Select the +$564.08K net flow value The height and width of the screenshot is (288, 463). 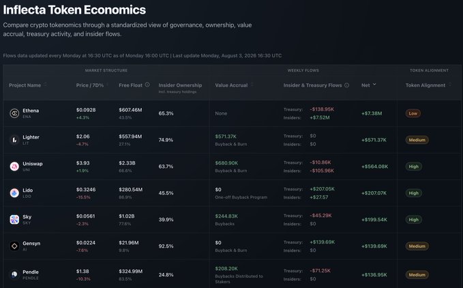[x=375, y=167]
